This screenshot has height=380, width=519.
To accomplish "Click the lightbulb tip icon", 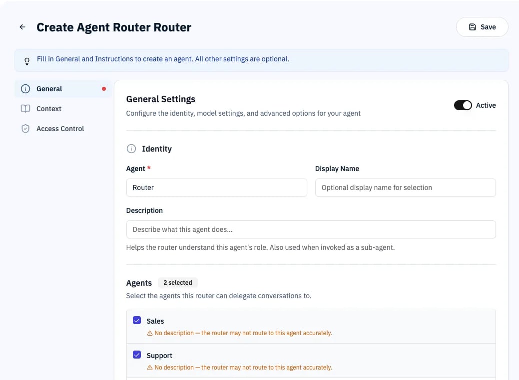I will (x=27, y=61).
